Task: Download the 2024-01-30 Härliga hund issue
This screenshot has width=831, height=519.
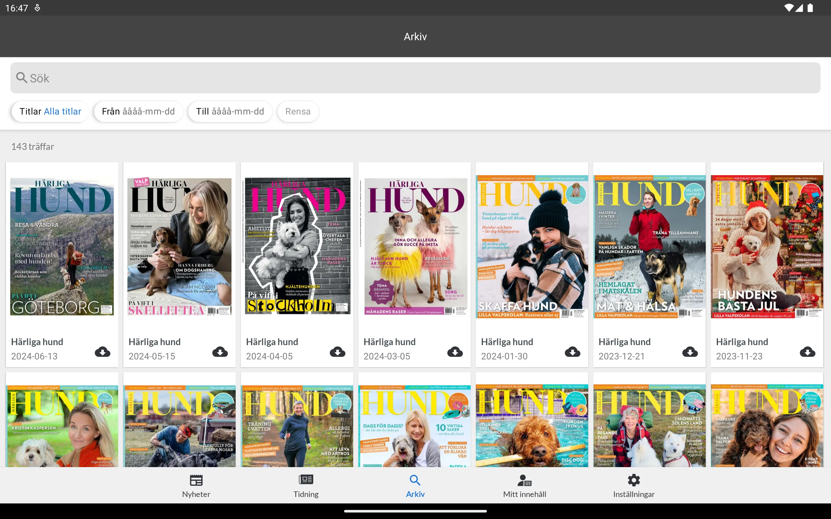Action: point(572,352)
